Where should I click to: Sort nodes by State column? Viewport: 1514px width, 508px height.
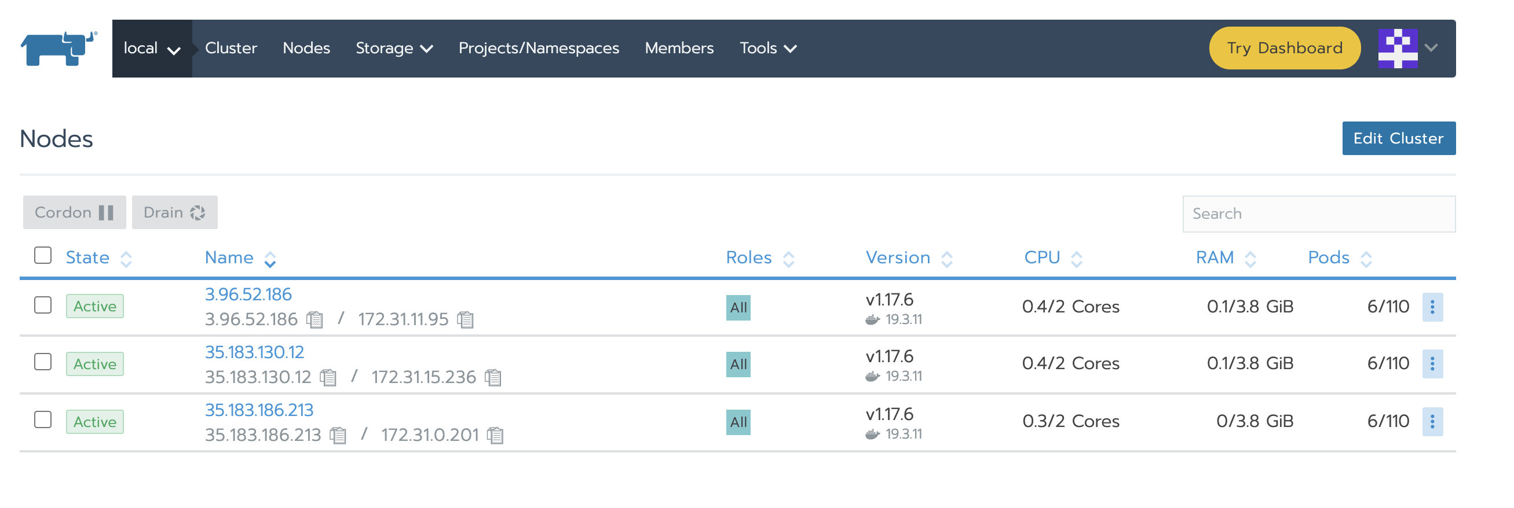click(x=98, y=258)
